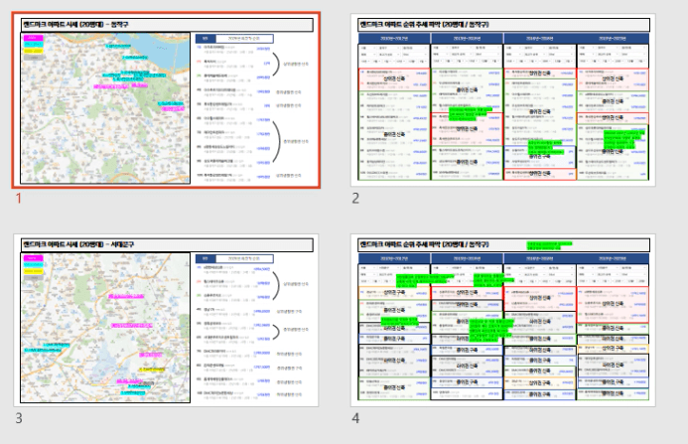Click the slide number 1 label
This screenshot has width=688, height=444.
coord(18,198)
